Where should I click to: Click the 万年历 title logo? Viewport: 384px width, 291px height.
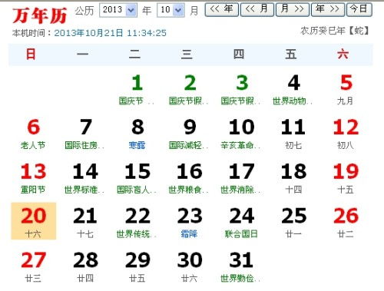[x=40, y=15]
